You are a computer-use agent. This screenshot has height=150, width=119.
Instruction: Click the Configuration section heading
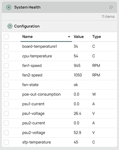(x=27, y=26)
